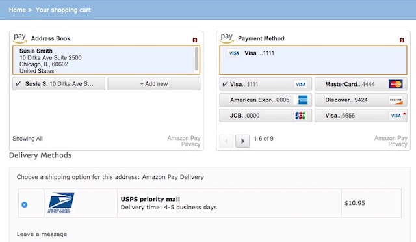Screen dimensions: 416x242
Task: Click the Payment Method heading
Action: [261, 38]
